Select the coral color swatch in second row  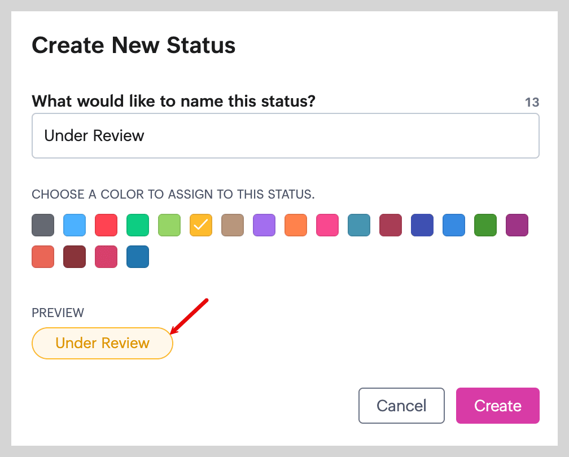[x=43, y=257]
